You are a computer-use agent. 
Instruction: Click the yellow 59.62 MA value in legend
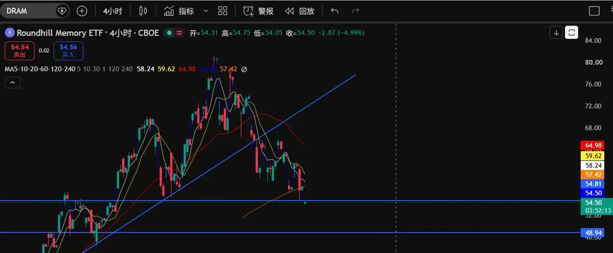167,68
